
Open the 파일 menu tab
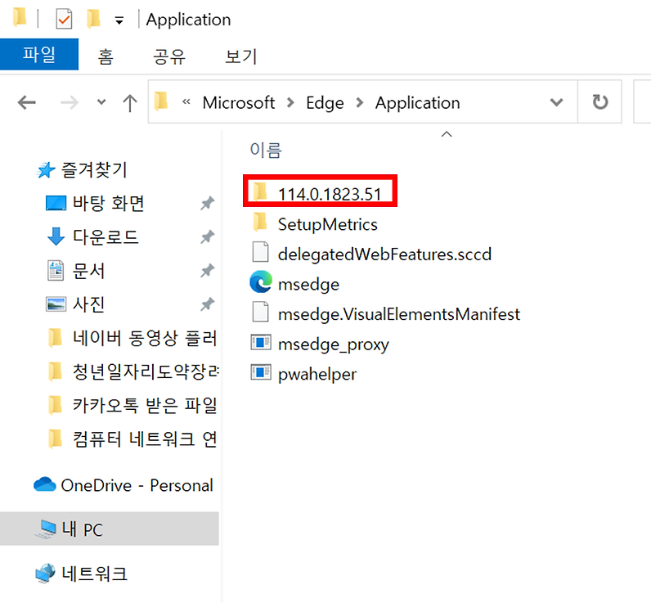(x=39, y=54)
